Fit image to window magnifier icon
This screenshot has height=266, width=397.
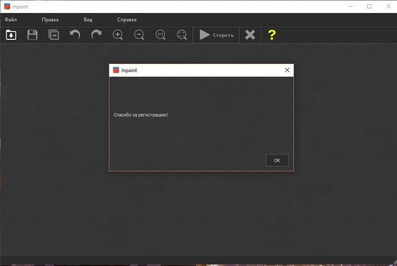(x=182, y=35)
